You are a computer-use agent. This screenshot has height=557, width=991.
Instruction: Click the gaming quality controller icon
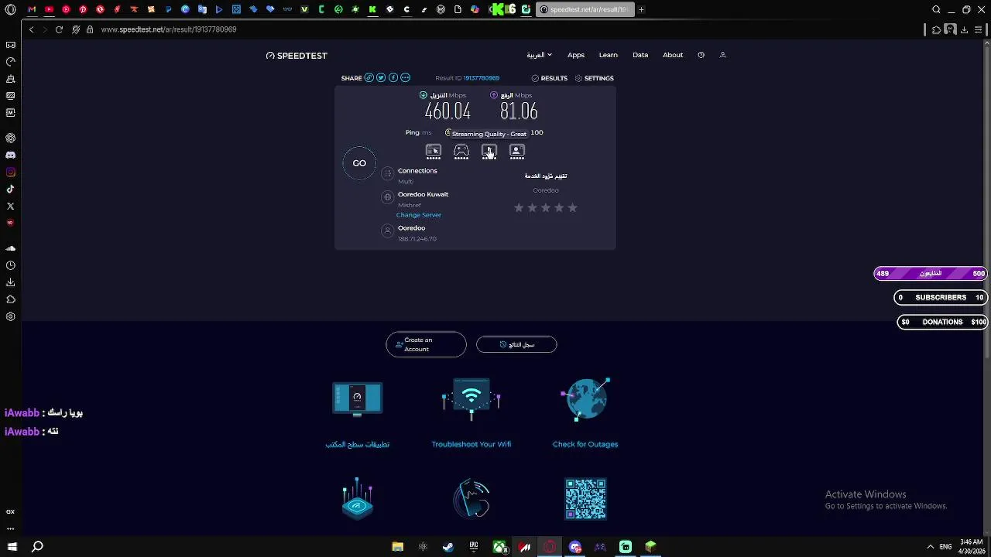461,152
